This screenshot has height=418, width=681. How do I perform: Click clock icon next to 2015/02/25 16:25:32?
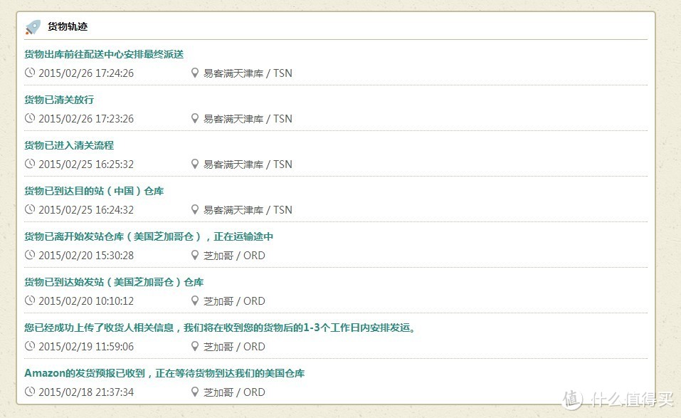pyautogui.click(x=30, y=164)
